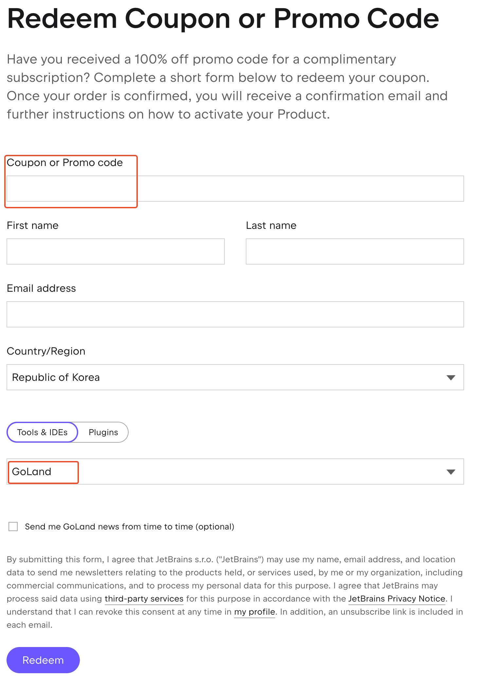The height and width of the screenshot is (685, 485).
Task: Open the JetBrains Privacy Notice link
Action: [x=397, y=599]
